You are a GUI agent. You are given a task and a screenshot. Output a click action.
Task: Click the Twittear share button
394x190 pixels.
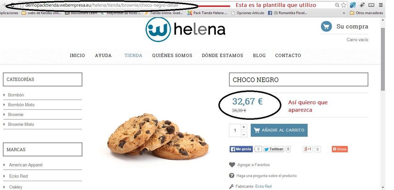tap(273, 149)
